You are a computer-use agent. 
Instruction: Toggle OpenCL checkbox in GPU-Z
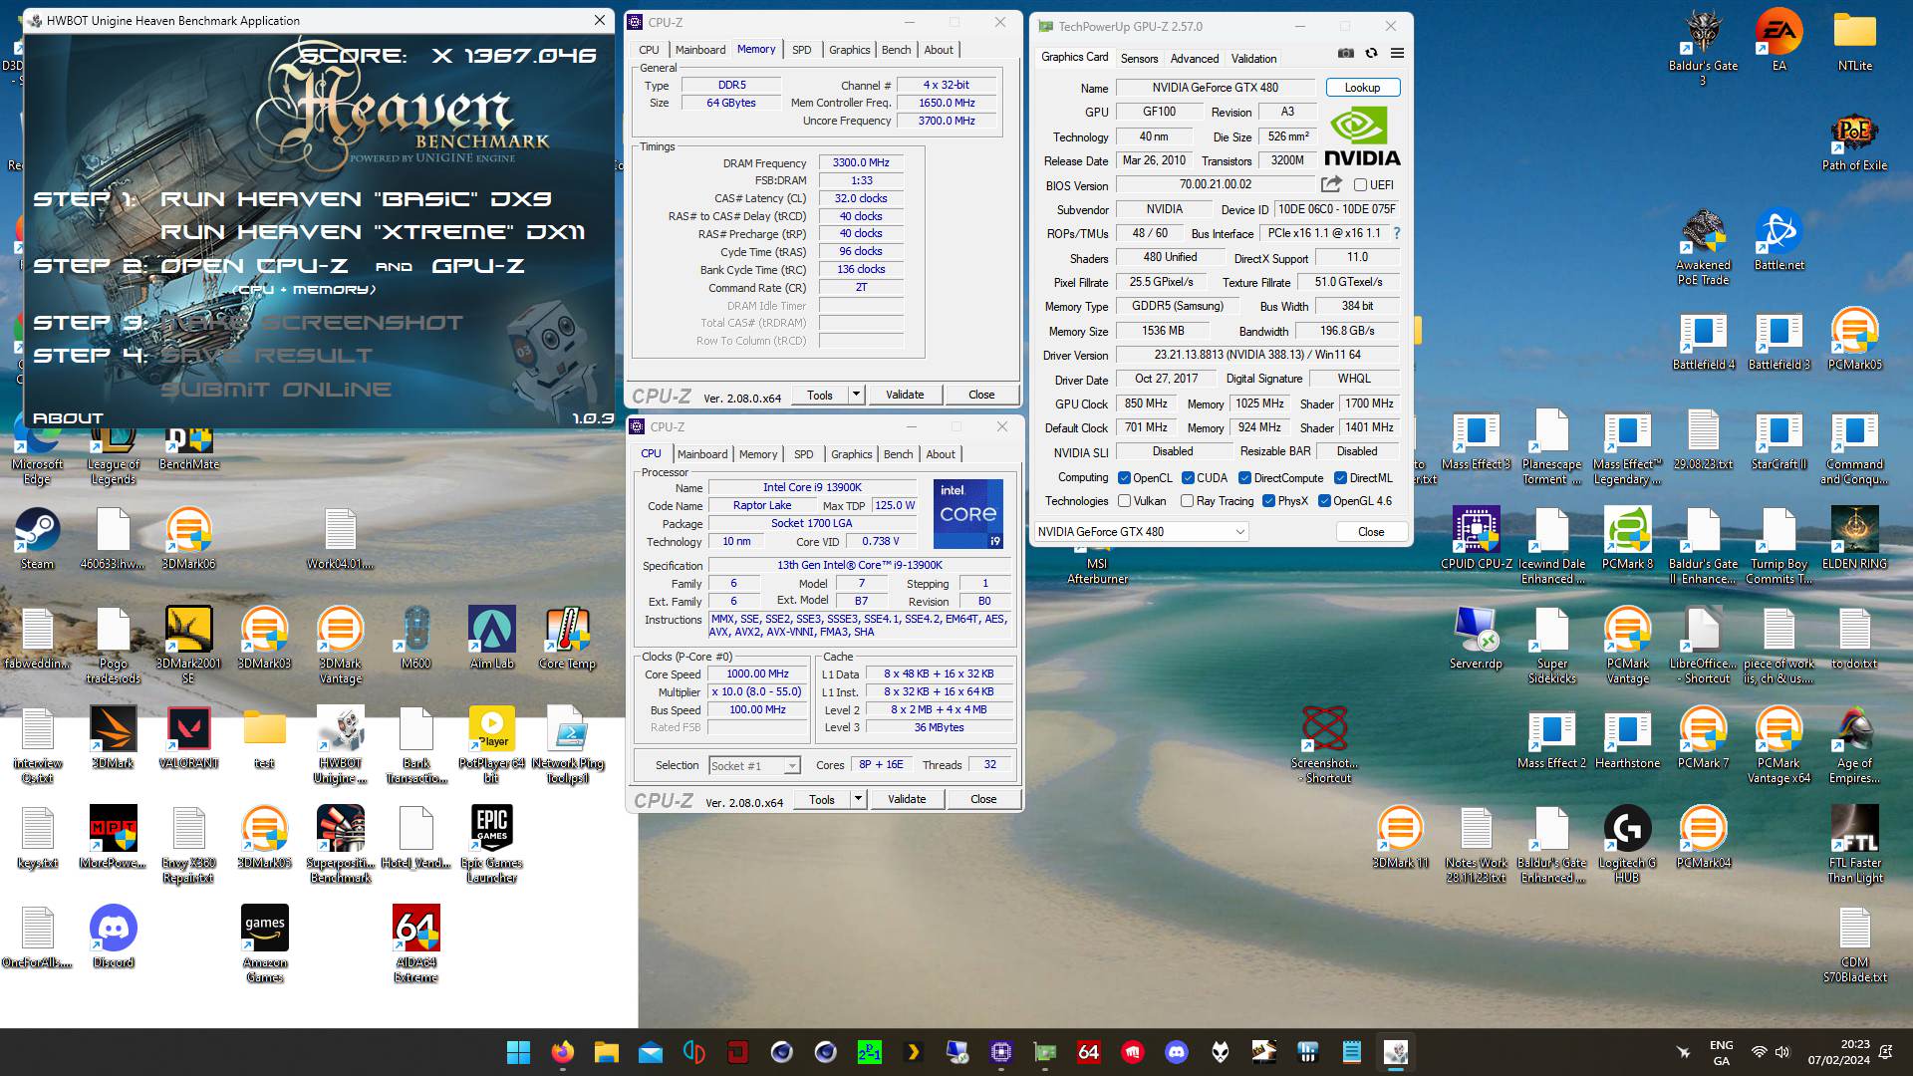(x=1124, y=478)
